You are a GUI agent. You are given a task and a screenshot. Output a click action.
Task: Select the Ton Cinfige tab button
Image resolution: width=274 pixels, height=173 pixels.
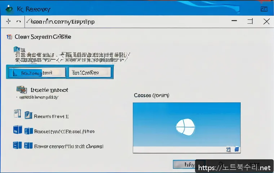coord(90,72)
